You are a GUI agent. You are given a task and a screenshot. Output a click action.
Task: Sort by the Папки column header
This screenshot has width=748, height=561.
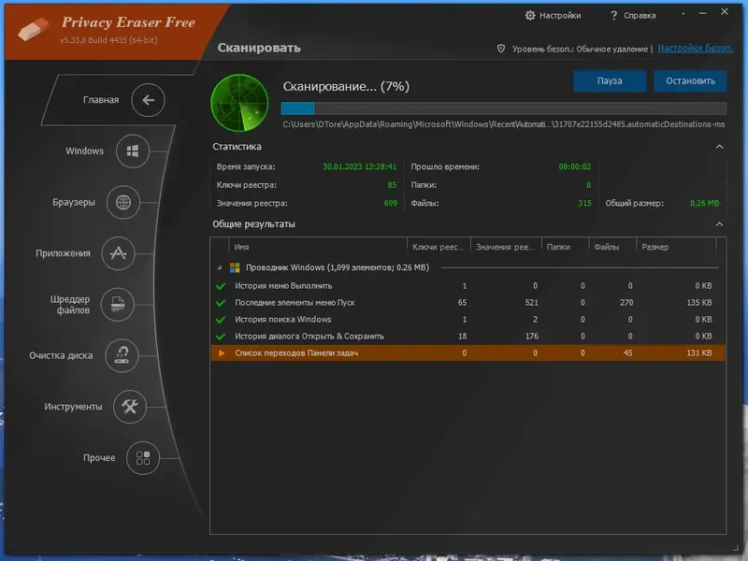(x=565, y=247)
